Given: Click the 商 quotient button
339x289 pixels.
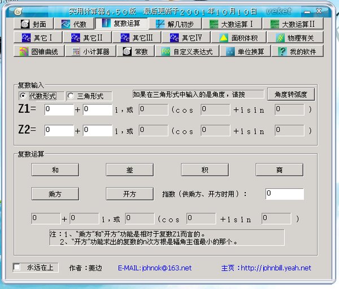Looking at the screenshot, I should [279, 170].
